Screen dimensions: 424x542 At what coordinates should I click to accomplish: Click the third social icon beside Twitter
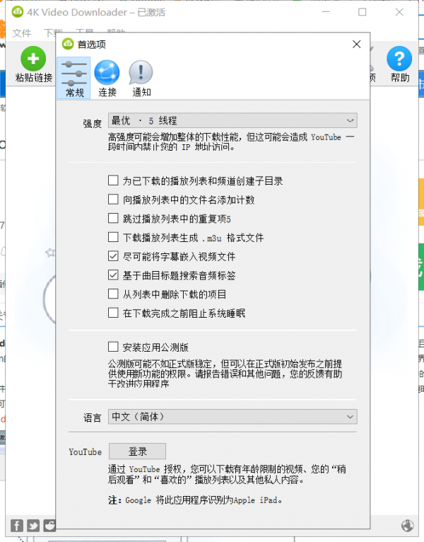tap(49, 525)
